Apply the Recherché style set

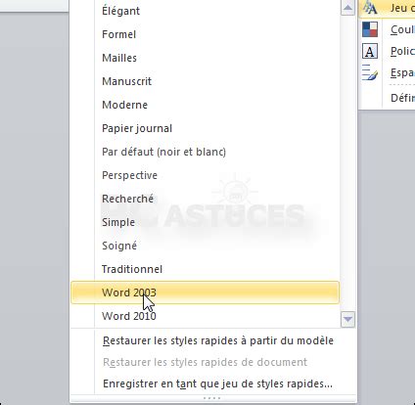click(x=205, y=199)
